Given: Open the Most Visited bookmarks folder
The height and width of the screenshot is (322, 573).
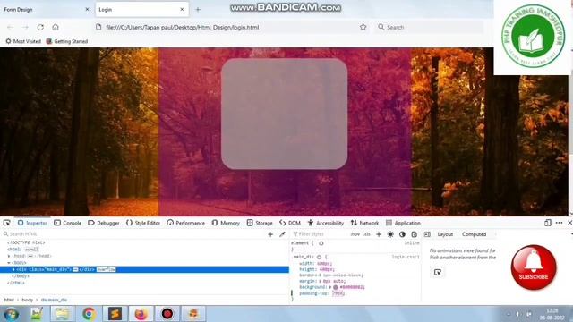Looking at the screenshot, I should 23,41.
